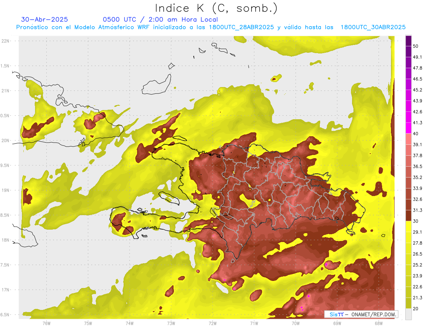Viewport: 425px width, 328px height.
Task: Click legend value '36.5'
Action: pyautogui.click(x=418, y=166)
